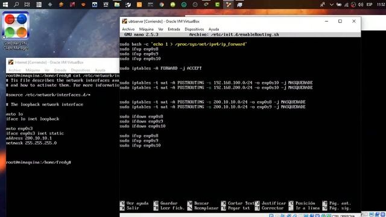Click the hard disk activity icon in ubtserver status bar
The width and height of the screenshot is (386, 217).
point(271,216)
